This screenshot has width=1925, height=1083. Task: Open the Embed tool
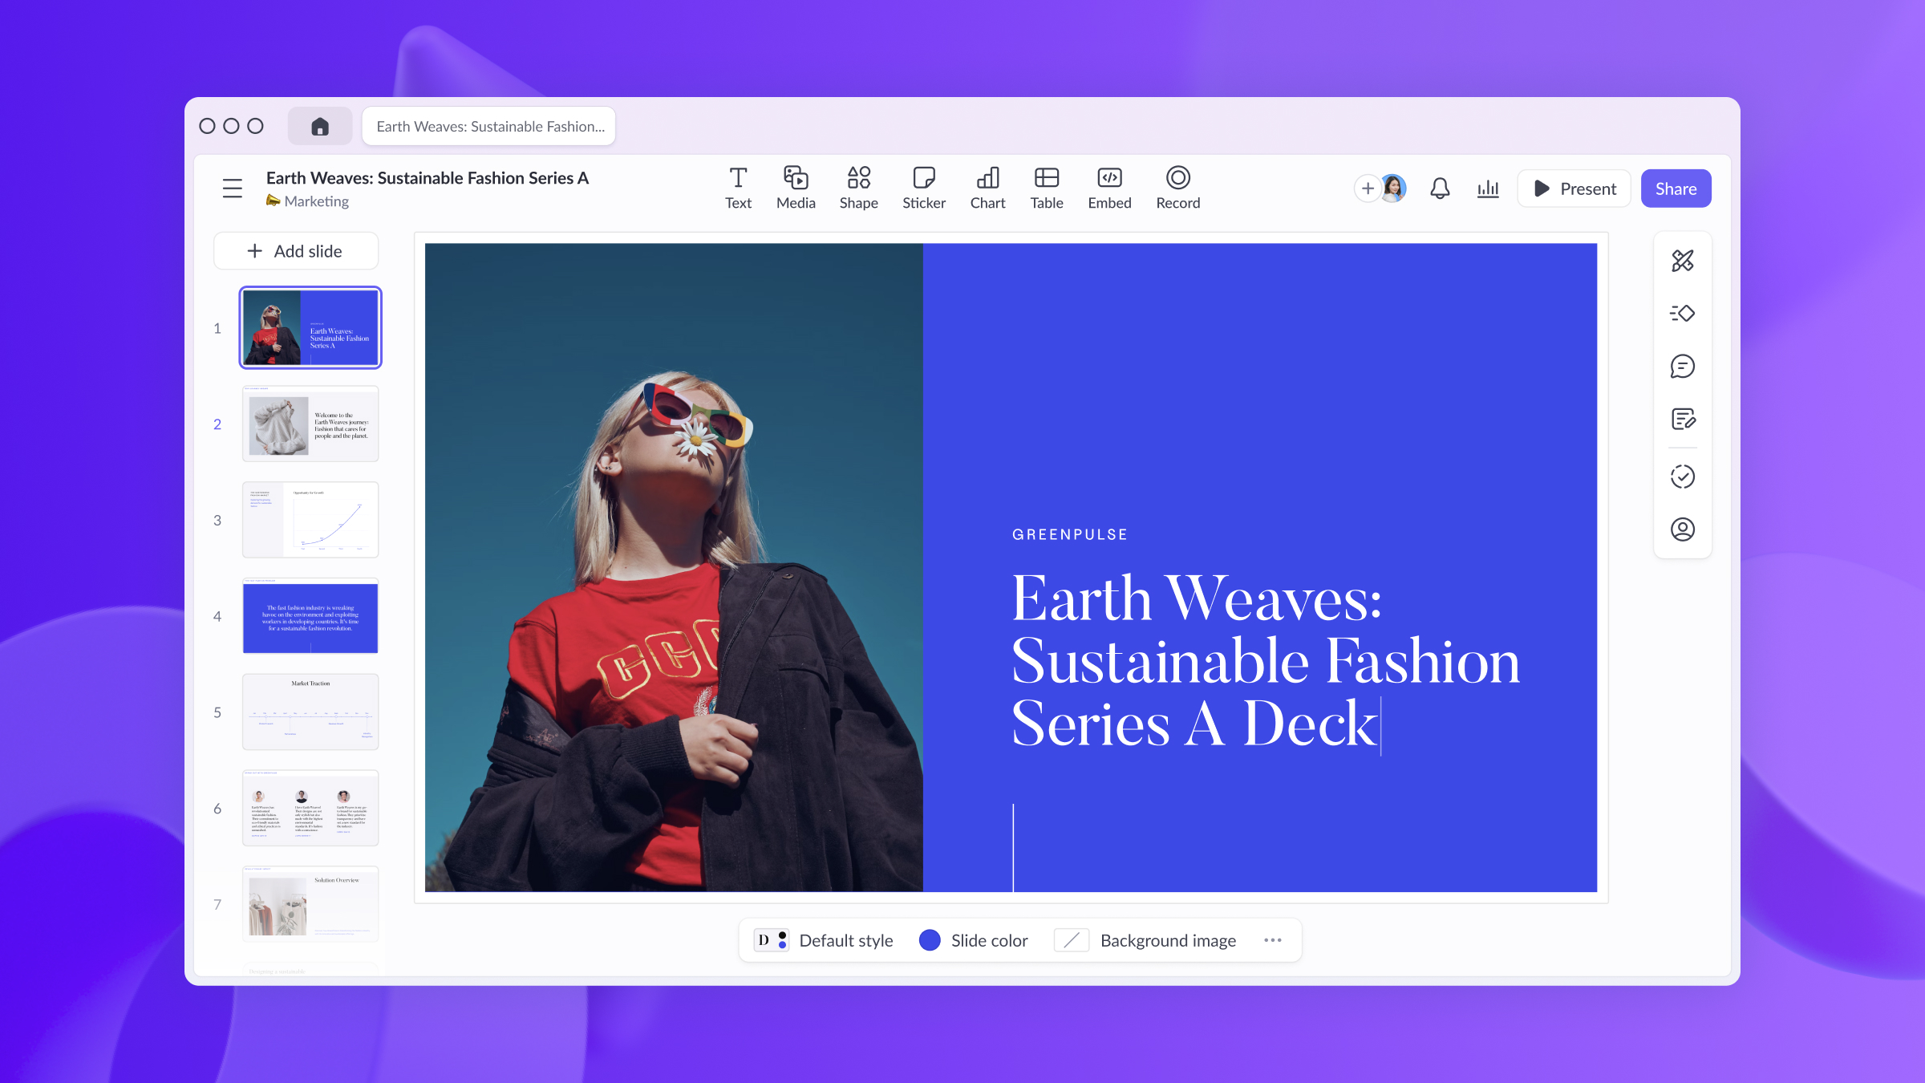pos(1109,189)
